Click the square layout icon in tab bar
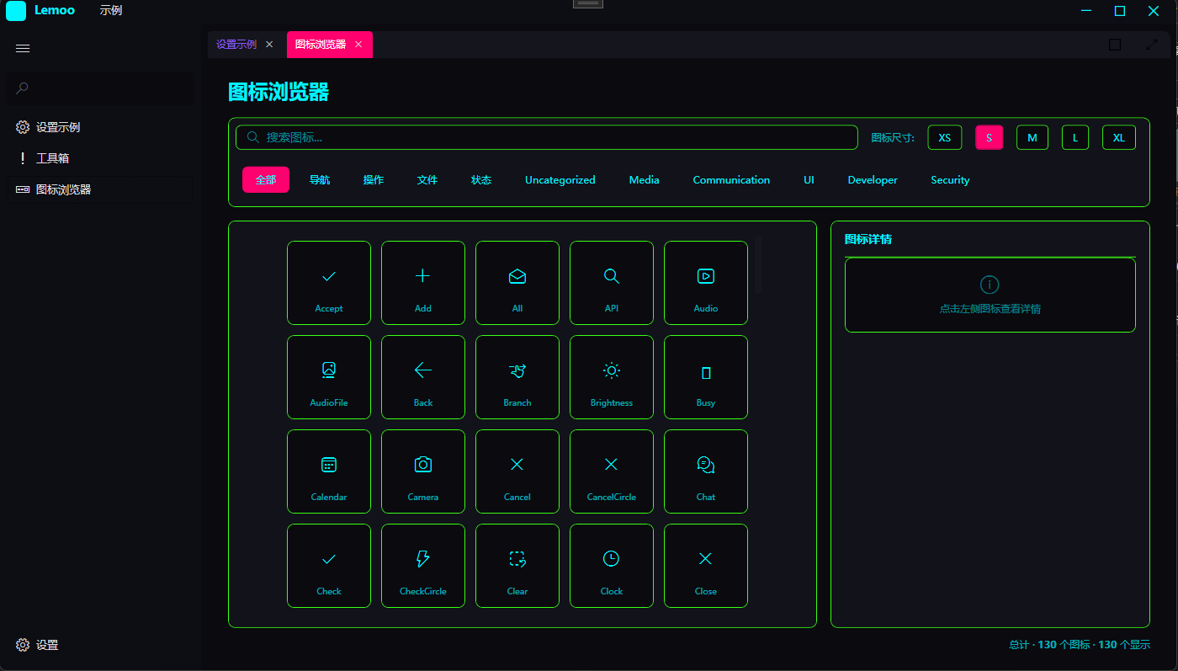The image size is (1178, 671). (1115, 45)
